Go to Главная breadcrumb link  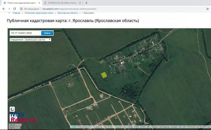click(16, 13)
